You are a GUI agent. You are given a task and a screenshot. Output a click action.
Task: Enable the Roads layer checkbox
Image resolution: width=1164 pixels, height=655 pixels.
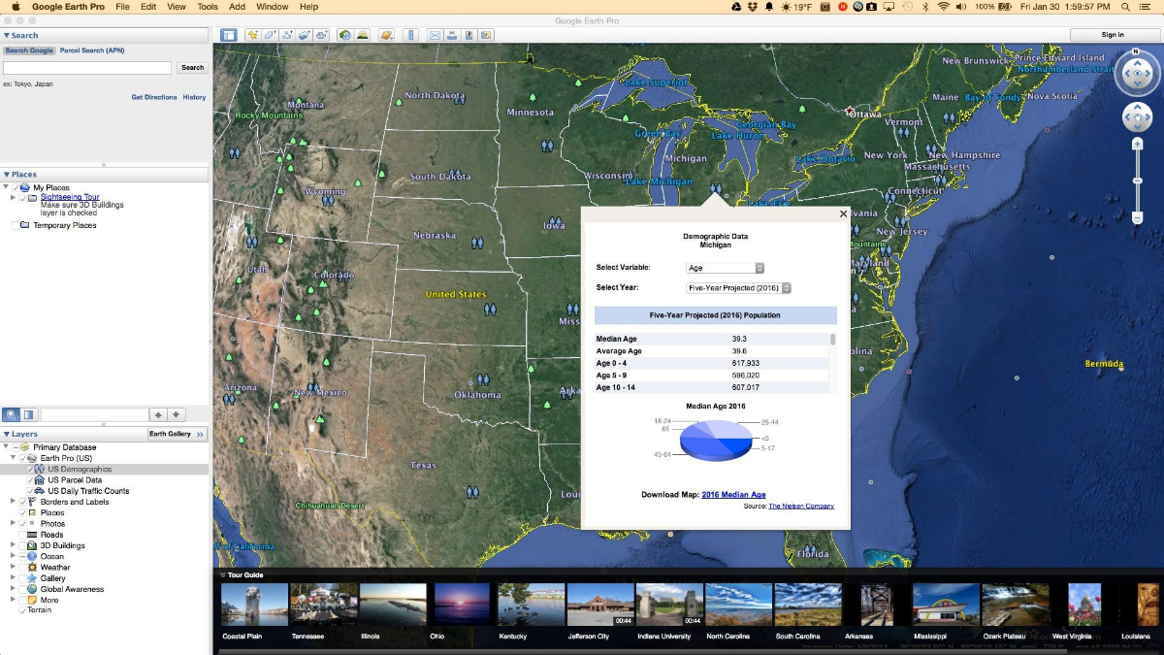(x=23, y=535)
